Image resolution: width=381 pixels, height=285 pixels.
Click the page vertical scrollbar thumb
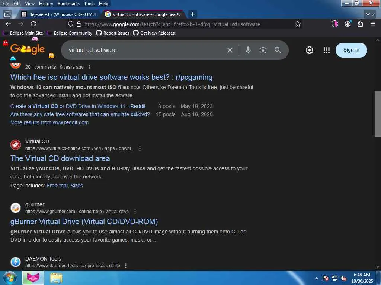(378, 114)
